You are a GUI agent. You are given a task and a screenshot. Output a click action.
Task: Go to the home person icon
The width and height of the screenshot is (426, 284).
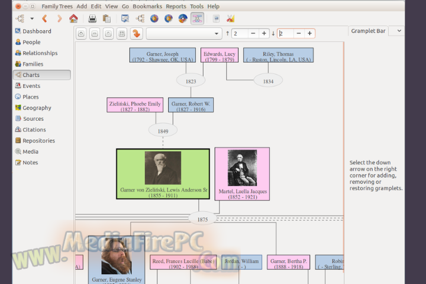73,18
